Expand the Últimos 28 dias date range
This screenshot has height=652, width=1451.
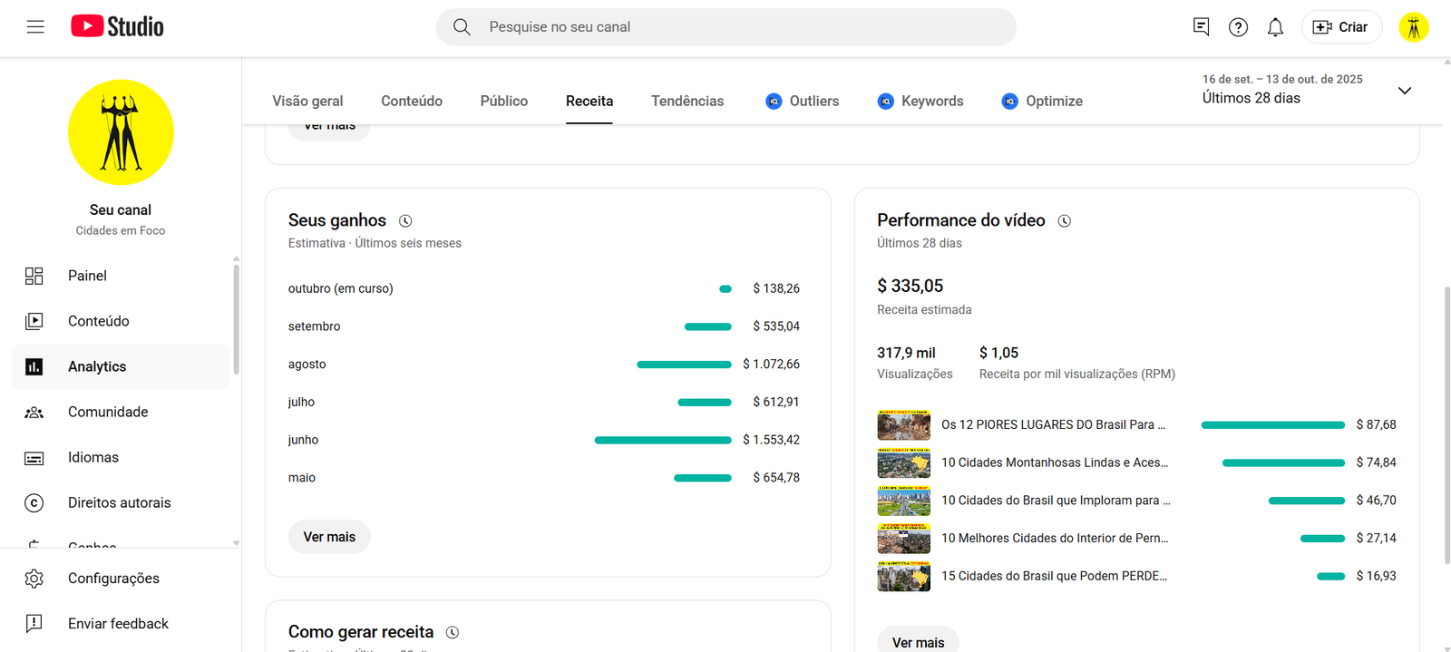pos(1404,91)
